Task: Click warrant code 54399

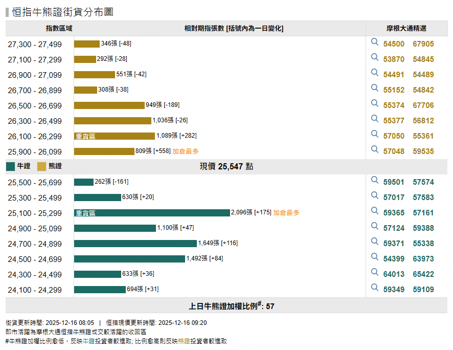Action: point(394,259)
